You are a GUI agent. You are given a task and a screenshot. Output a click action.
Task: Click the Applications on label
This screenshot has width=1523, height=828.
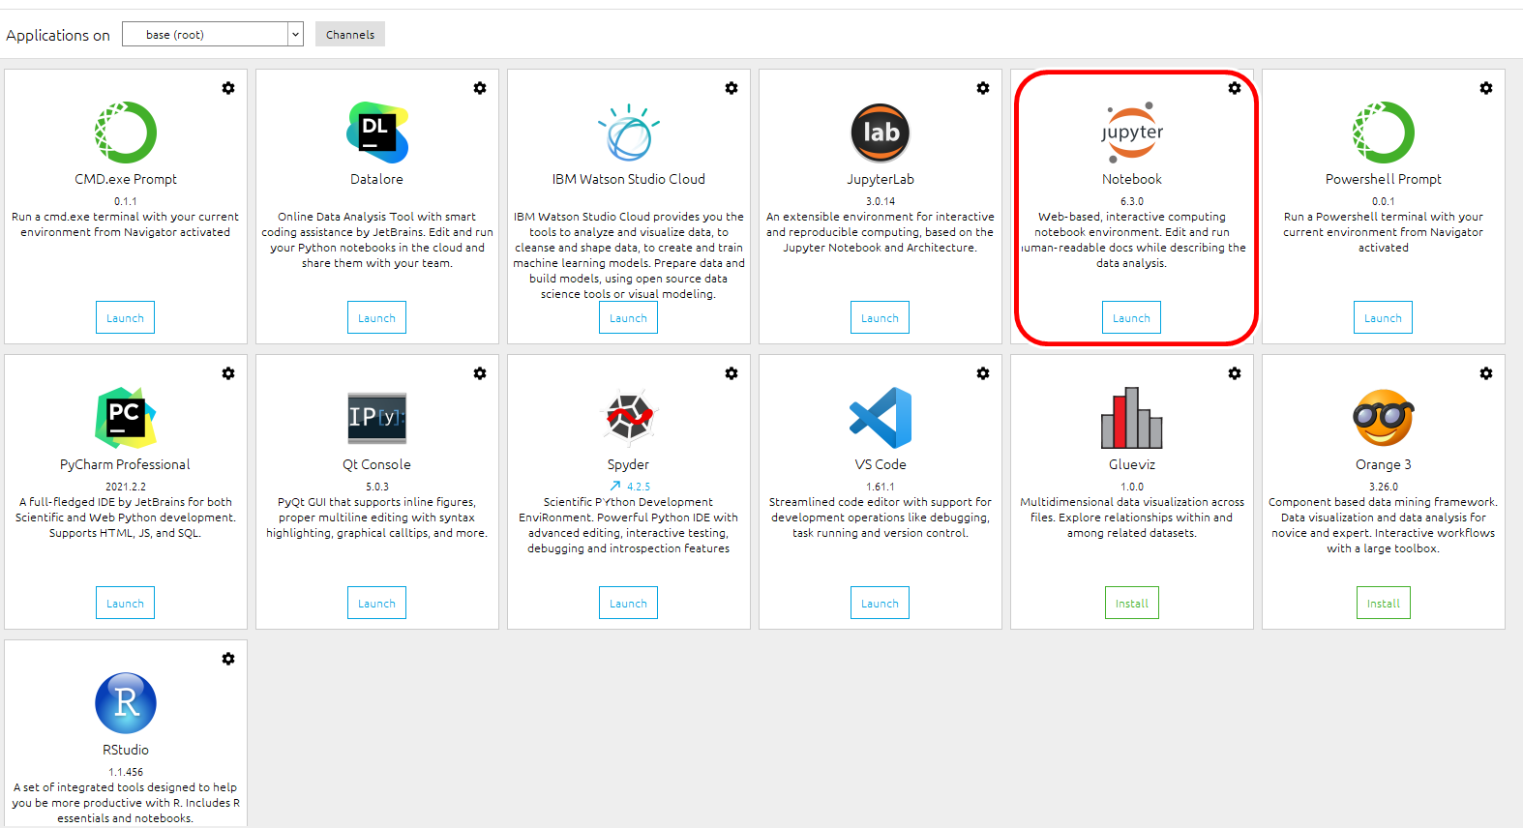[x=58, y=35]
